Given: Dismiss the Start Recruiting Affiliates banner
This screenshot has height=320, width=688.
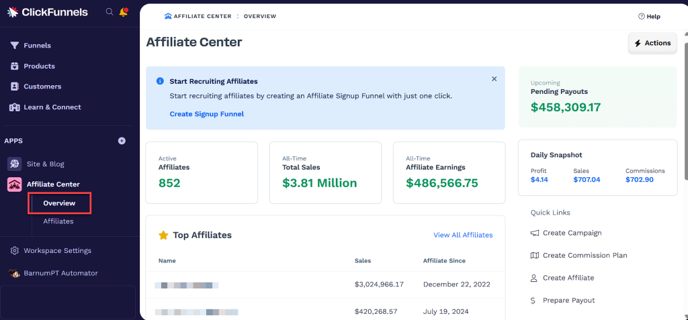Looking at the screenshot, I should (x=494, y=79).
